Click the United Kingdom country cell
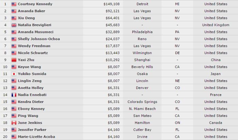This screenshot has height=140, width=238. pos(216,25)
